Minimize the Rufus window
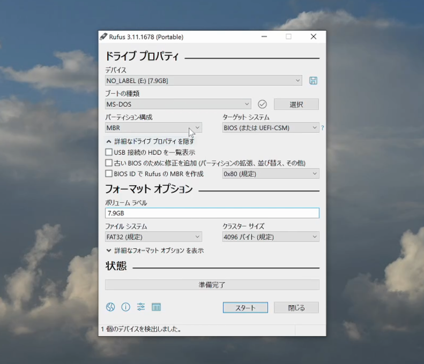The width and height of the screenshot is (424, 364). coord(264,36)
